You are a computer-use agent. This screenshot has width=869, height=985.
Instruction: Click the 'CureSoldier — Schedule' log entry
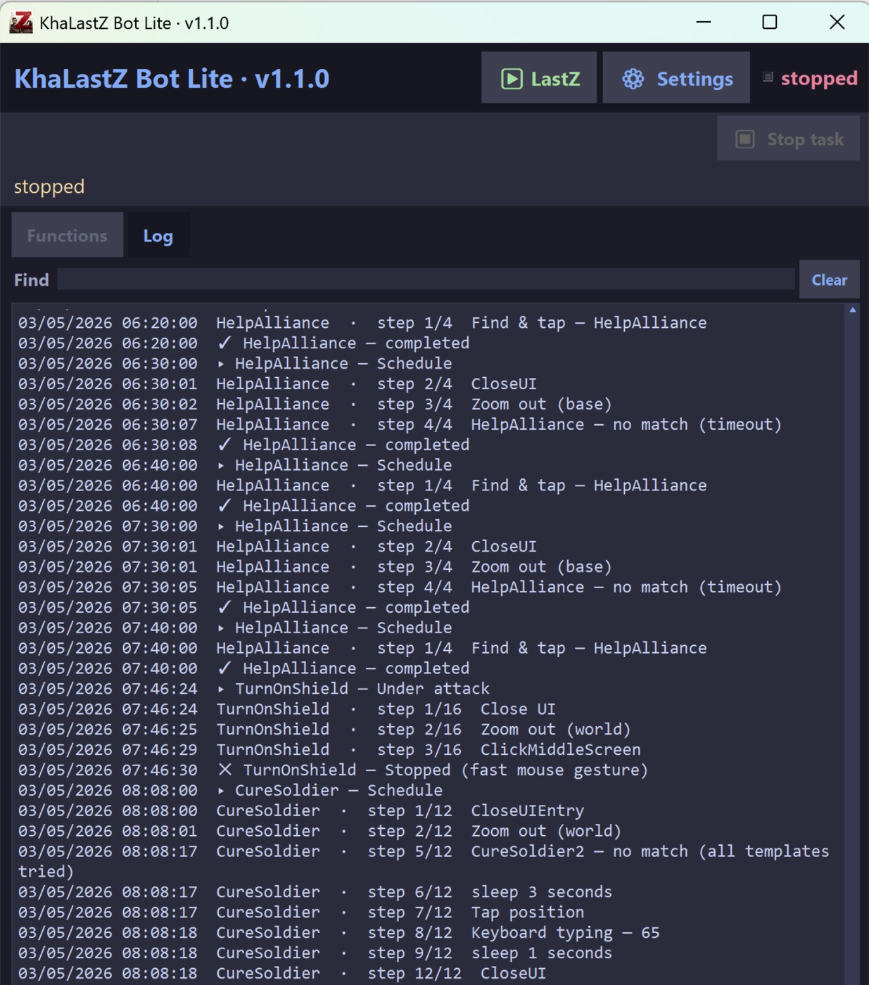(230, 791)
